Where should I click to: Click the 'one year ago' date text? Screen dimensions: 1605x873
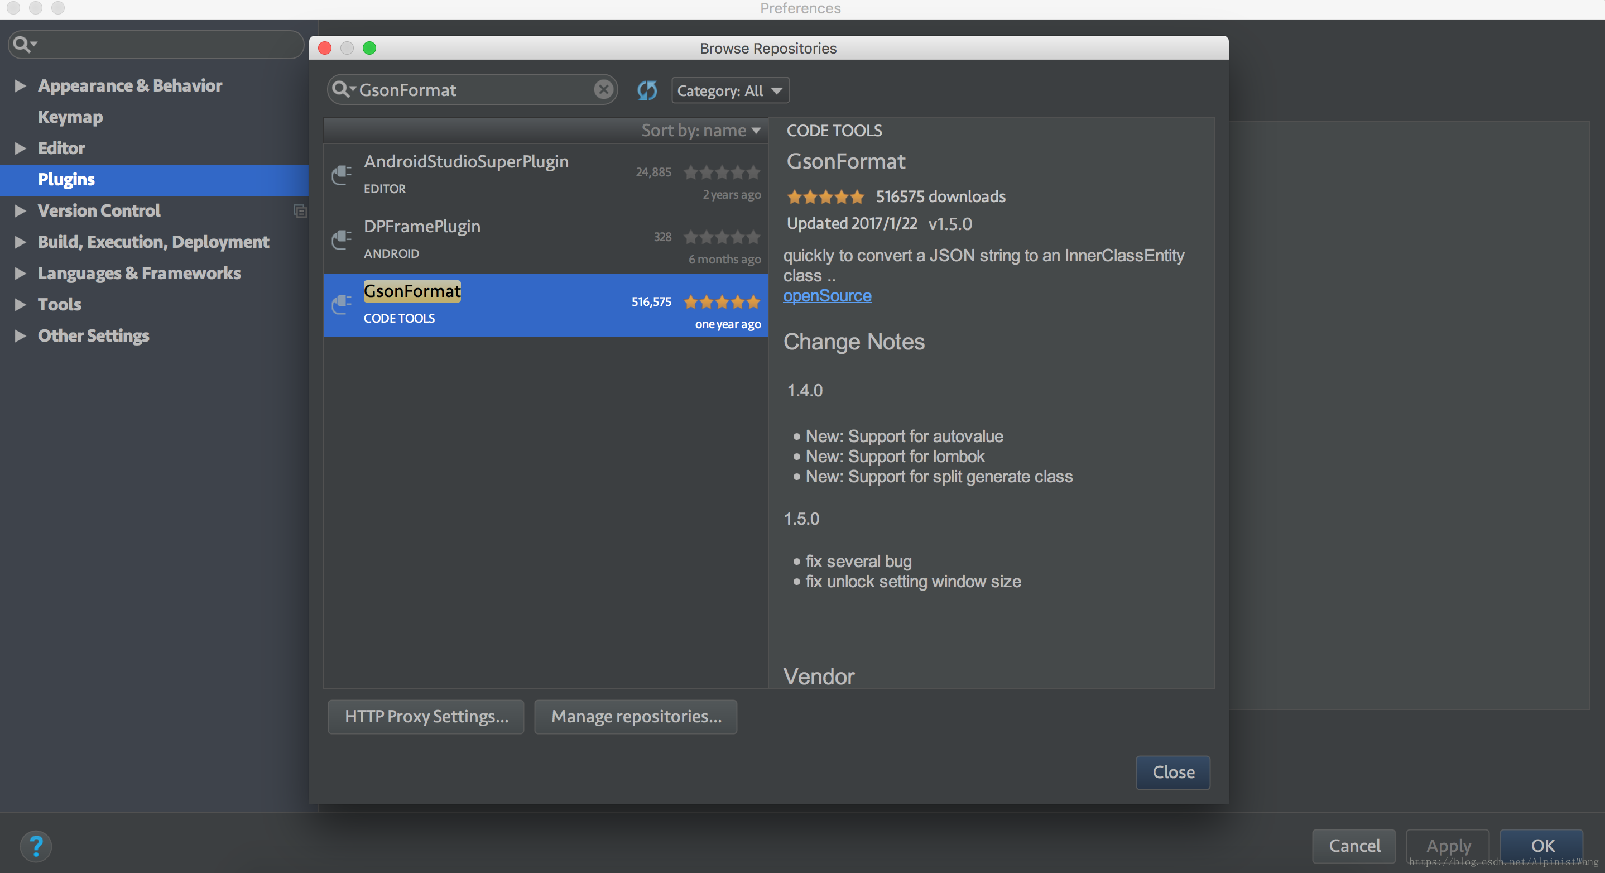[x=728, y=325]
